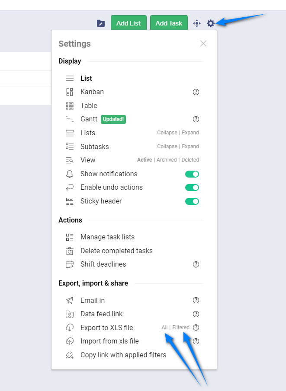Image resolution: width=286 pixels, height=391 pixels.
Task: Select the Table display option
Action: 89,106
